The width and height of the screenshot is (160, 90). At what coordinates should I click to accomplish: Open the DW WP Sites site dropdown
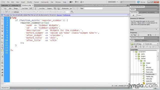[138, 44]
